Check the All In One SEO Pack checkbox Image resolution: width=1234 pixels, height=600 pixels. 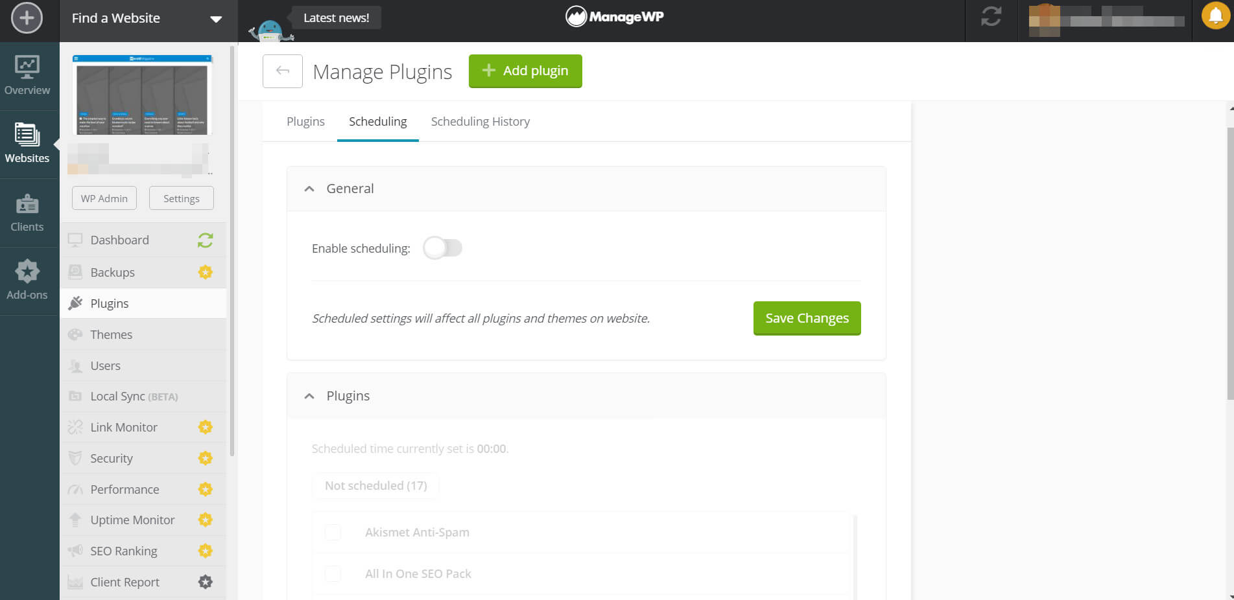click(x=333, y=574)
